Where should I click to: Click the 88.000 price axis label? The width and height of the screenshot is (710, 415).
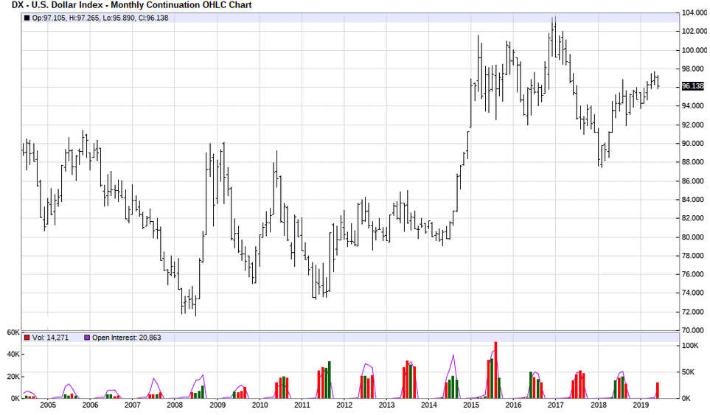tap(693, 162)
